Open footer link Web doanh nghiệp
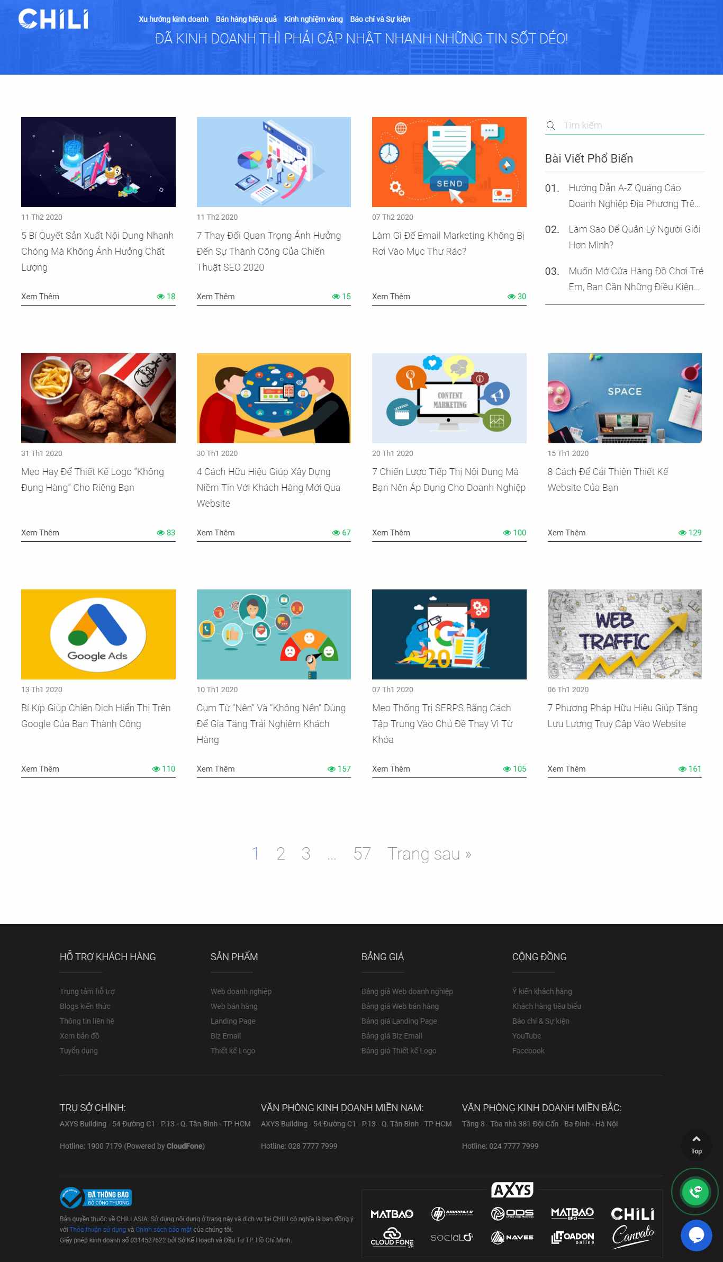 (241, 991)
